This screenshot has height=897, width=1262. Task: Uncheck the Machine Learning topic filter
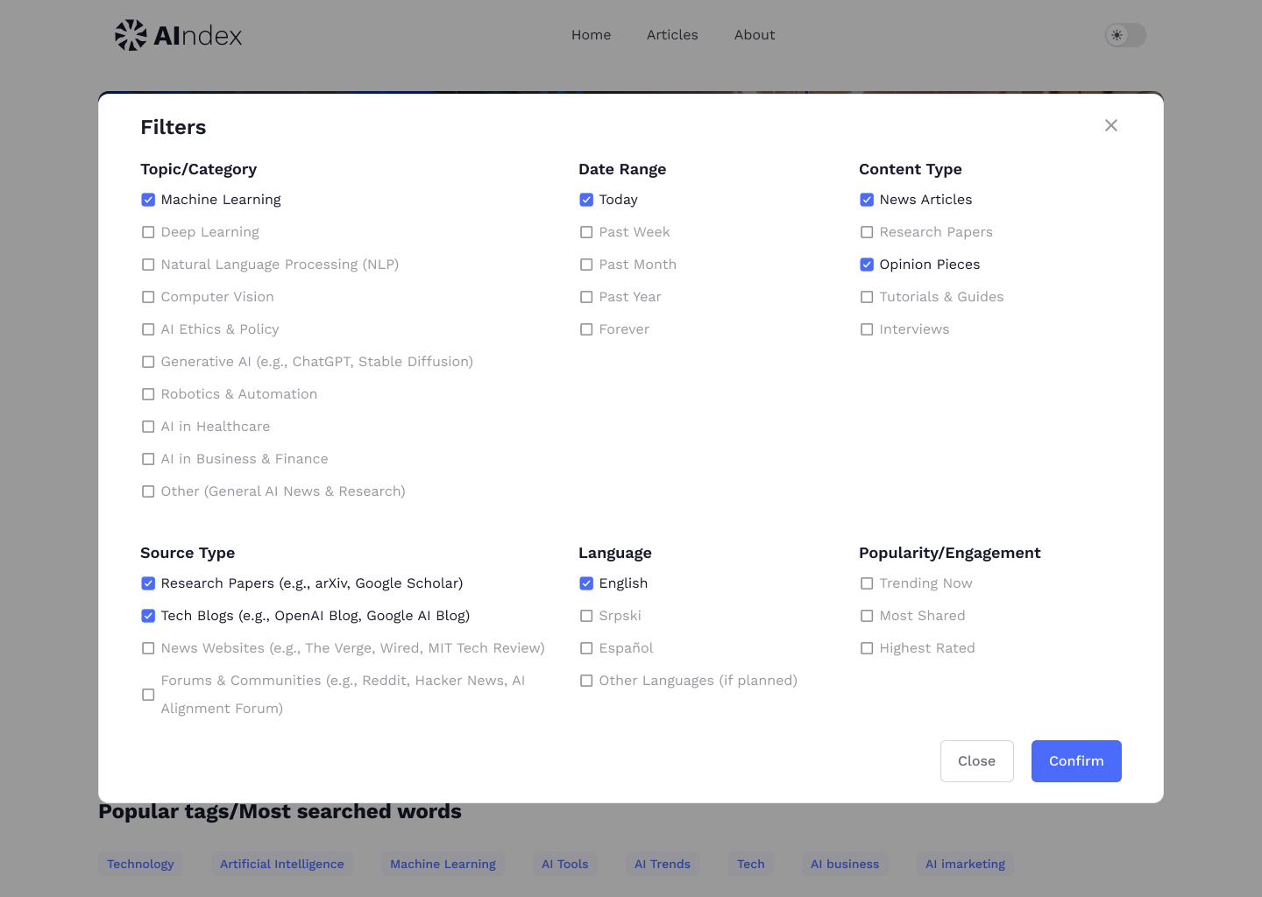click(x=148, y=200)
